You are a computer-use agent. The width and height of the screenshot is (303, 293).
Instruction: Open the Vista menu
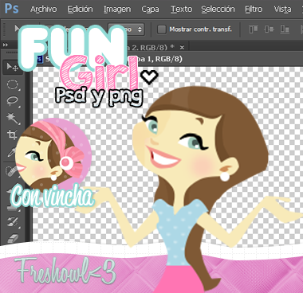pyautogui.click(x=282, y=9)
